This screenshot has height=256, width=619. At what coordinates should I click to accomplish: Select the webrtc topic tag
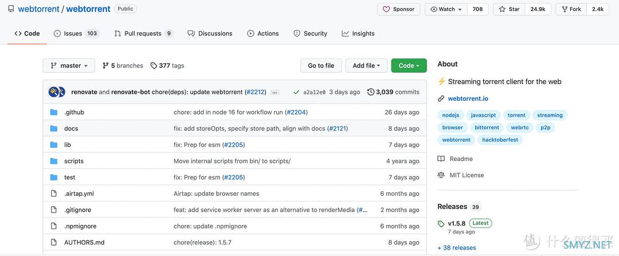tap(520, 127)
